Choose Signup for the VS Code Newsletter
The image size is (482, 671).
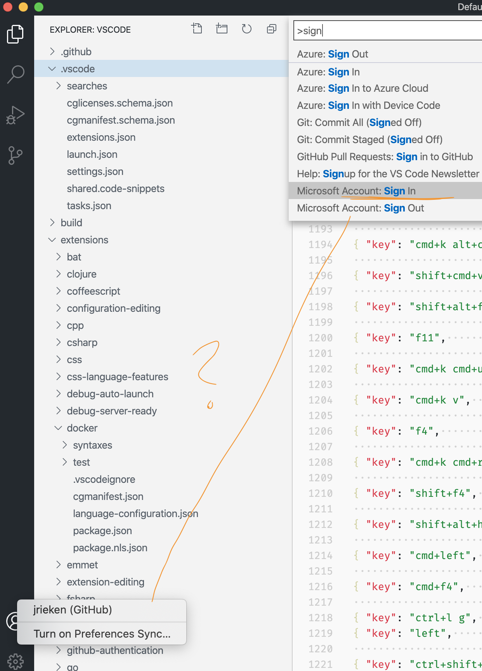click(385, 174)
